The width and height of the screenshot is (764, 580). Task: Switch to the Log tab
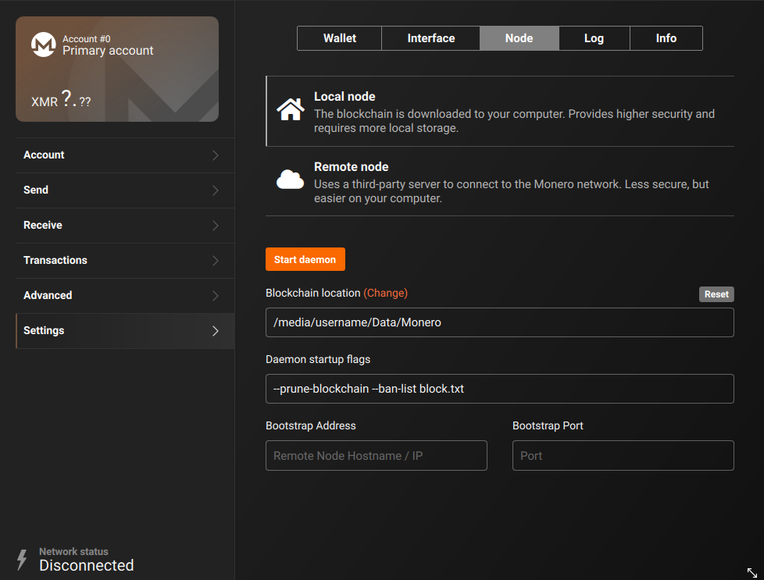[x=594, y=38]
